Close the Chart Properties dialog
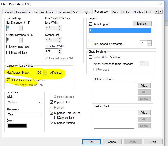 (160, 4)
